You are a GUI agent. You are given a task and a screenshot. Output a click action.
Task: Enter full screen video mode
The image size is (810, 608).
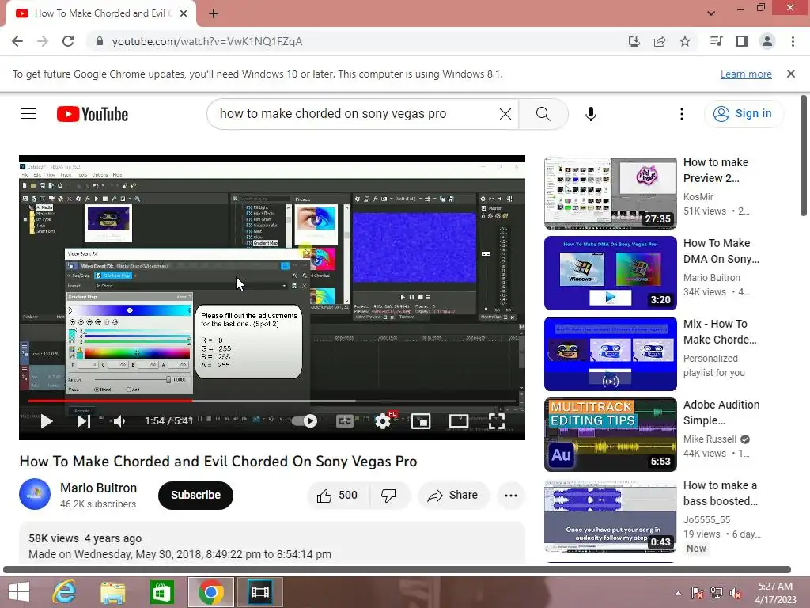click(x=497, y=421)
